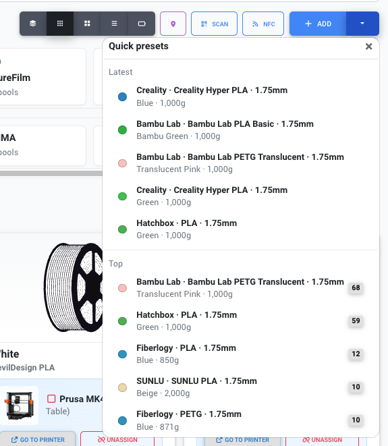388x446 pixels.
Task: Click the Prusa MK4 printer thumbnail
Action: pos(19,406)
